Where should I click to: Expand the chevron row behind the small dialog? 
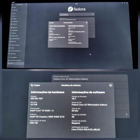click(x=94, y=36)
